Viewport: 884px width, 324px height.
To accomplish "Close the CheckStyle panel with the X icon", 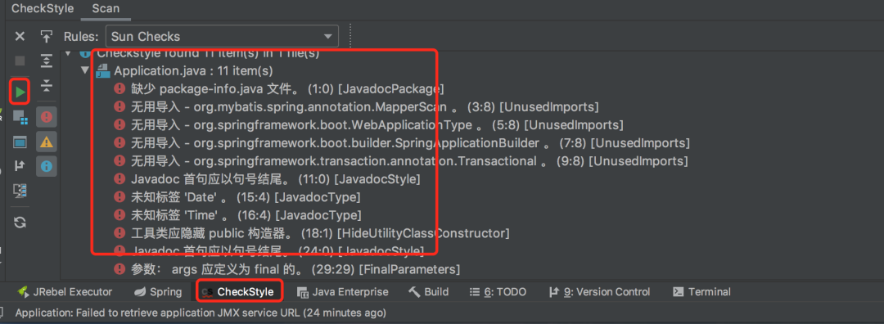I will (x=20, y=37).
